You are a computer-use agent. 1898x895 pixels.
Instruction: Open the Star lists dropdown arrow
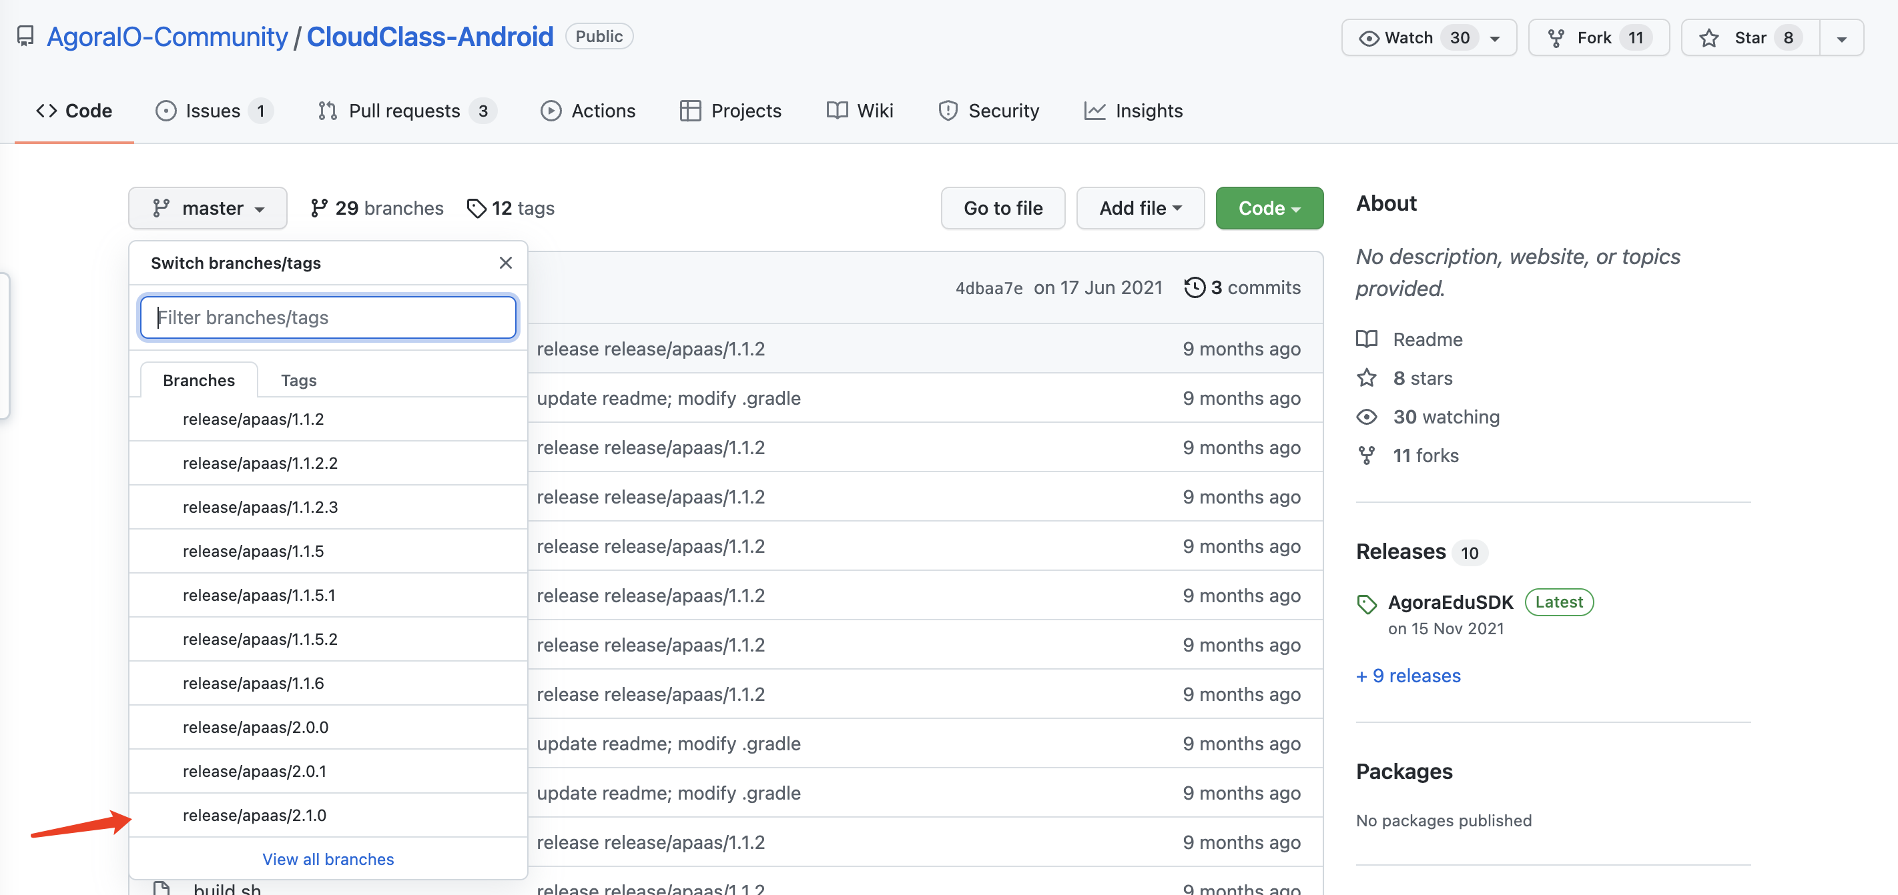tap(1841, 38)
